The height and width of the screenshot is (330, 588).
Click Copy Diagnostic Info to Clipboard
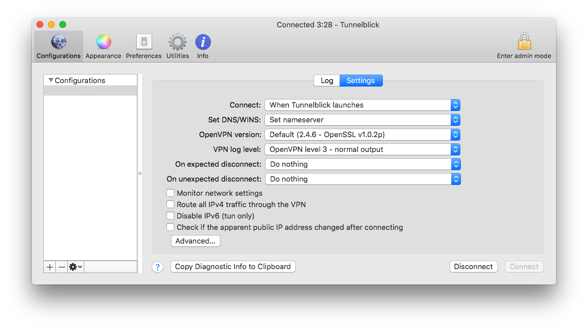233,267
